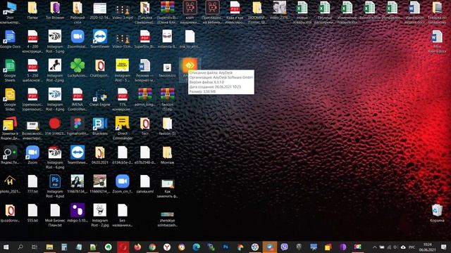Select the 555.txt file
The image size is (451, 253).
coord(32,210)
